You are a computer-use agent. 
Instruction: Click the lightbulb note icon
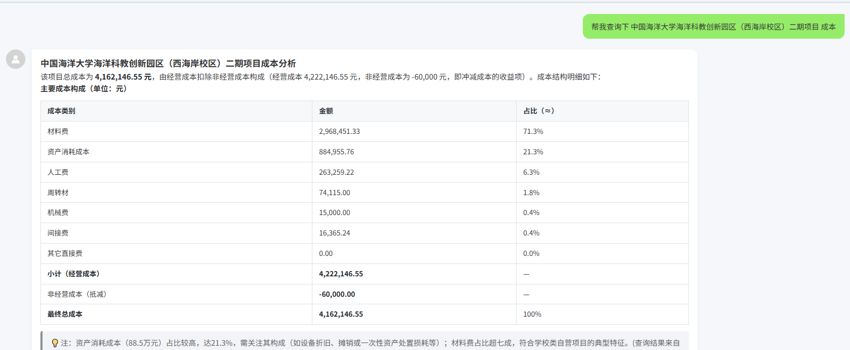pyautogui.click(x=54, y=343)
